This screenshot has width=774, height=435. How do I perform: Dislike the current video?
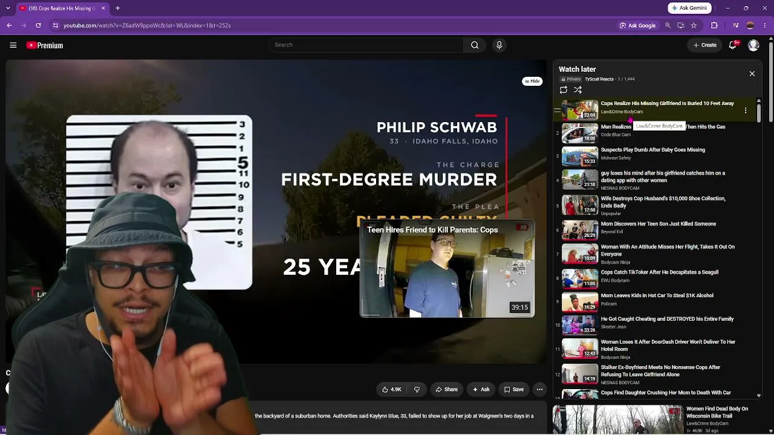pos(417,390)
